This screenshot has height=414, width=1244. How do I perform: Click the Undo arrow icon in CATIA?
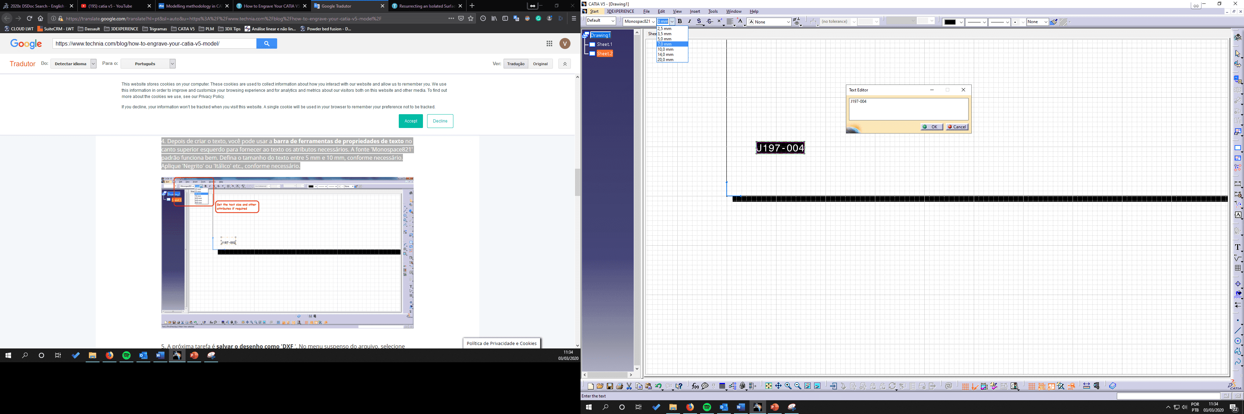coord(658,386)
